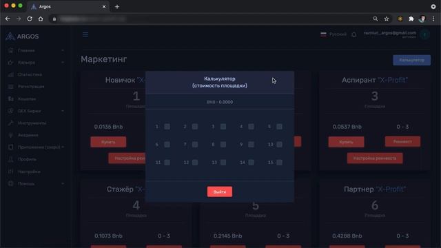Click the Настройки sliders icon
The width and height of the screenshot is (441, 248).
coord(11,172)
